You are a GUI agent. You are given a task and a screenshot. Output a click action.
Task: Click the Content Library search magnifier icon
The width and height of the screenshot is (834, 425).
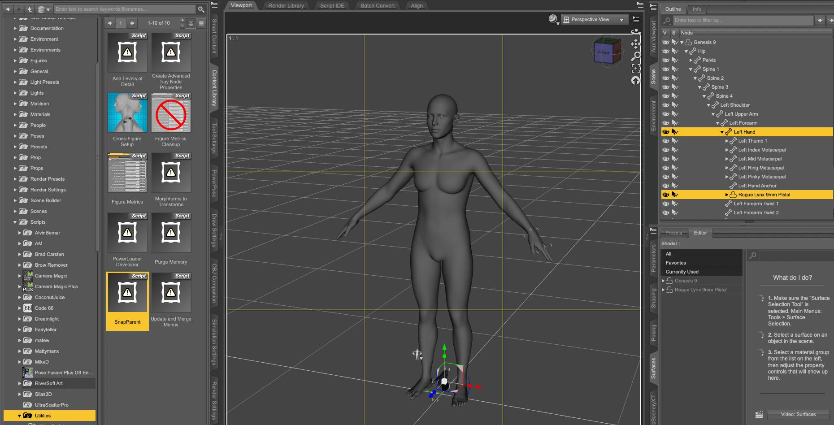click(201, 9)
